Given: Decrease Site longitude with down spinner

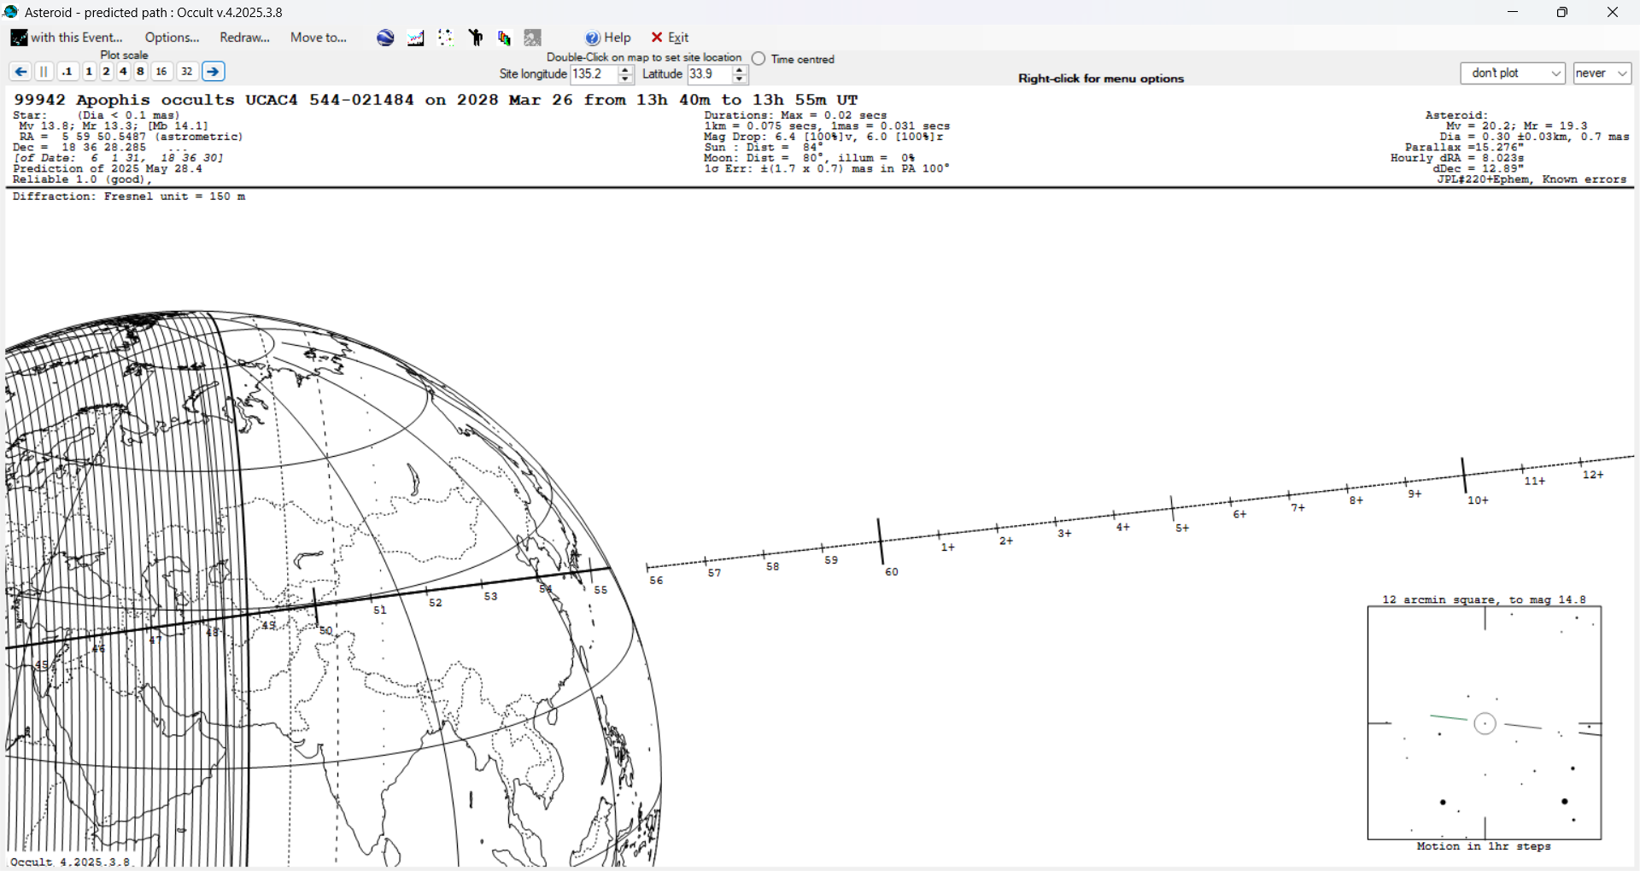Looking at the screenshot, I should (x=625, y=79).
